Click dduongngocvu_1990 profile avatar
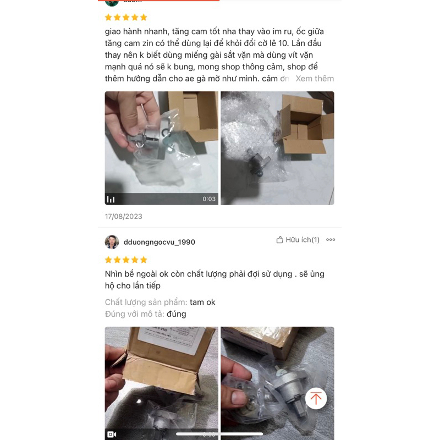Viewport: 440px width, 440px height. (x=112, y=242)
